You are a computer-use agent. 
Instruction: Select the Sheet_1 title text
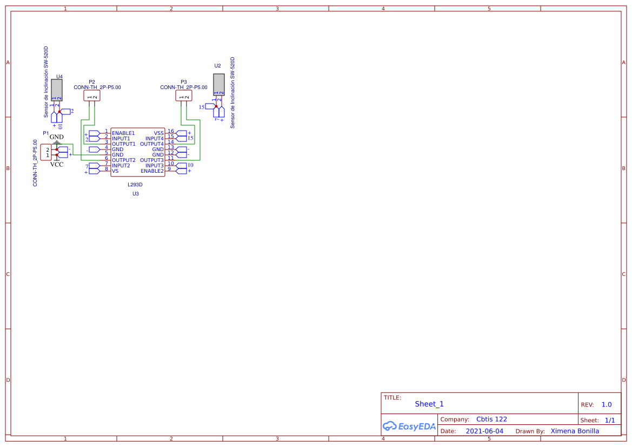coord(429,403)
